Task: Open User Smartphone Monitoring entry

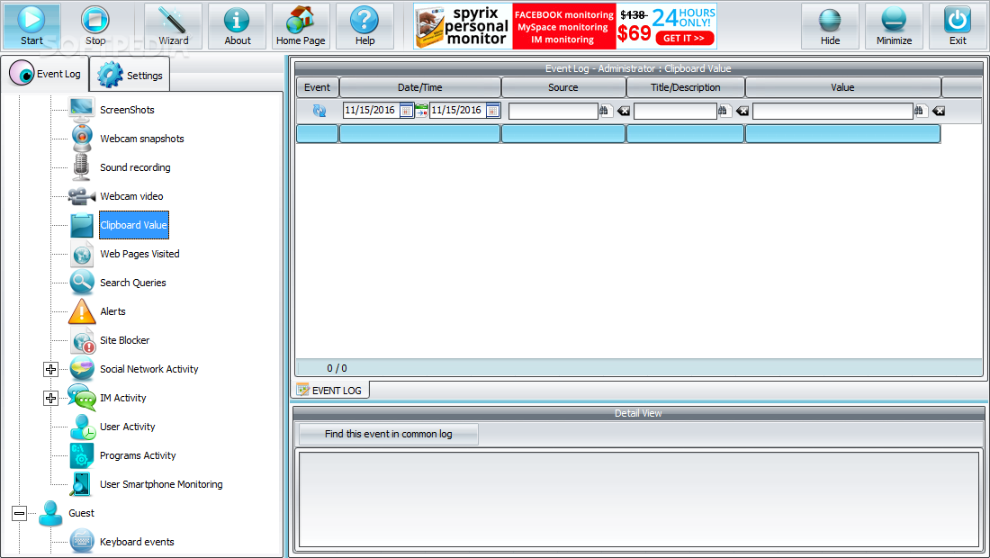Action: tap(161, 484)
